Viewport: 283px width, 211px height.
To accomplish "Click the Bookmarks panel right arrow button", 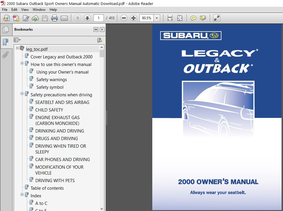I will pyautogui.click(x=102, y=29).
